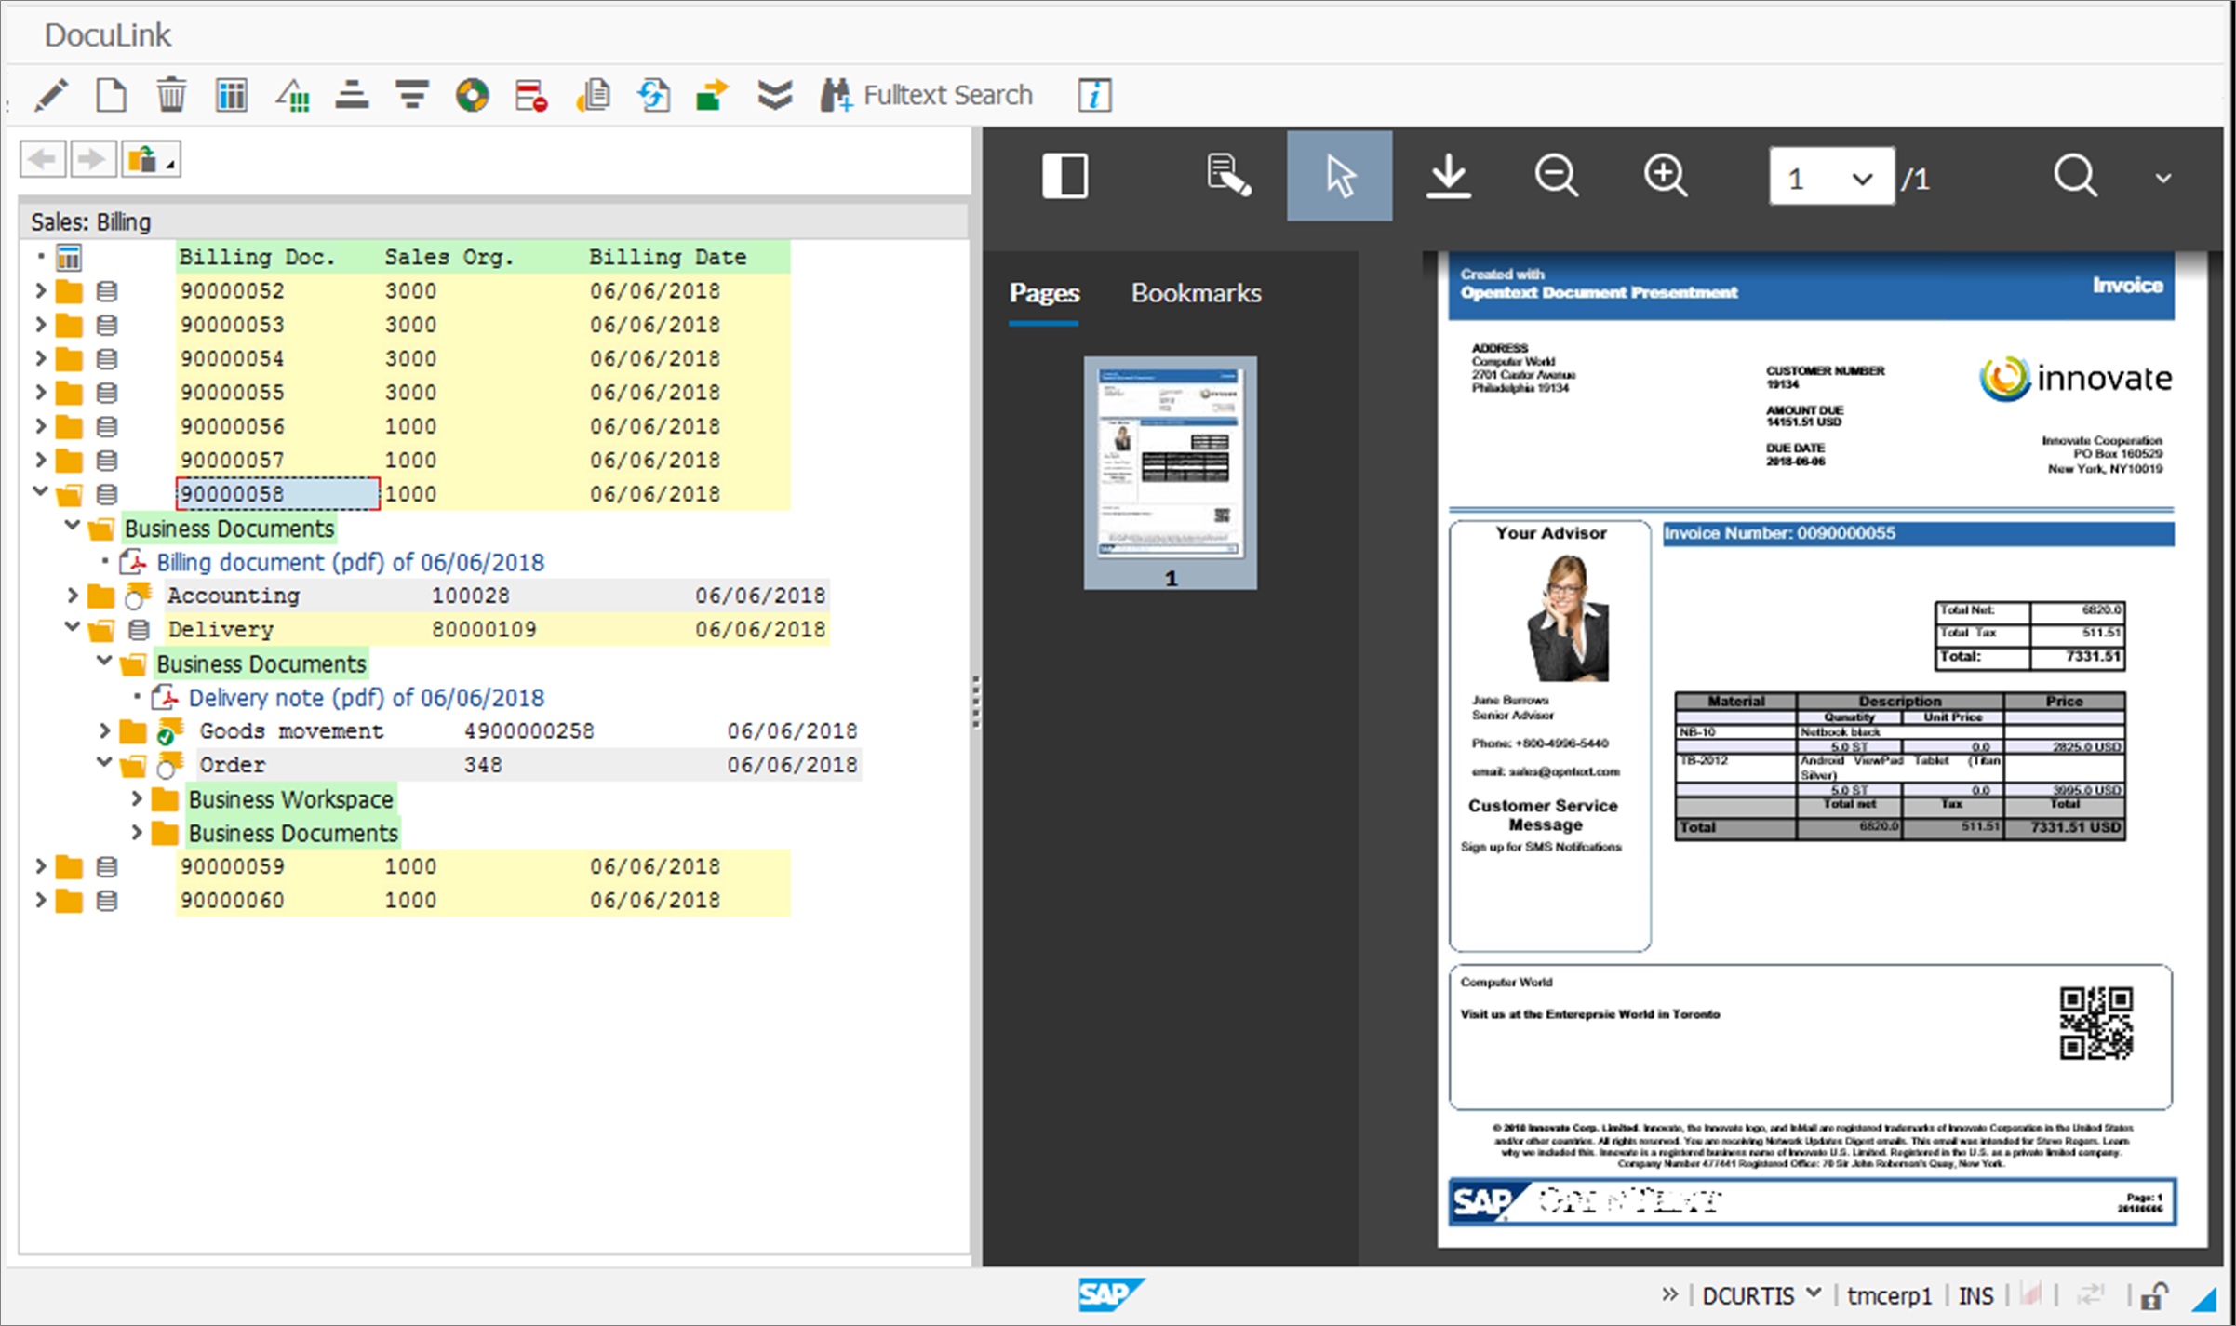Select billing doc 90000056 row
This screenshot has height=1326, width=2236.
click(x=483, y=426)
